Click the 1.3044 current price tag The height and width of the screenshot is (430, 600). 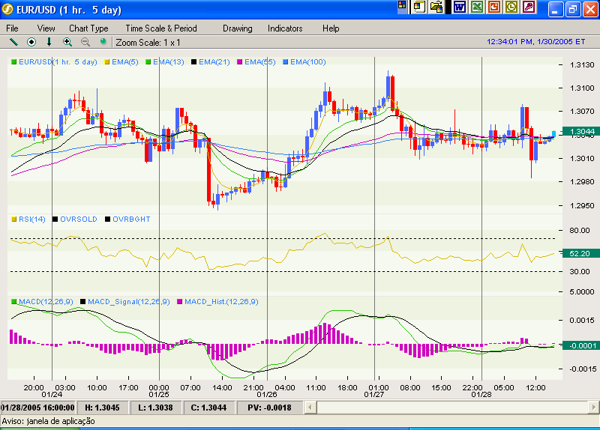coord(583,132)
